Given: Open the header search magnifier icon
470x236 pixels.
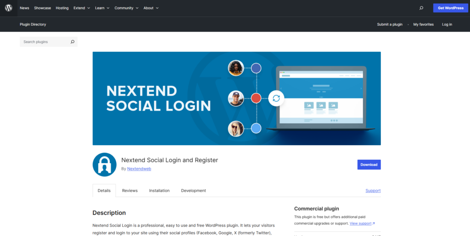Looking at the screenshot, I should tap(421, 8).
